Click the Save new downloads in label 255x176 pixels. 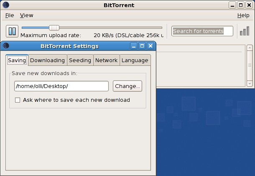tap(44, 73)
